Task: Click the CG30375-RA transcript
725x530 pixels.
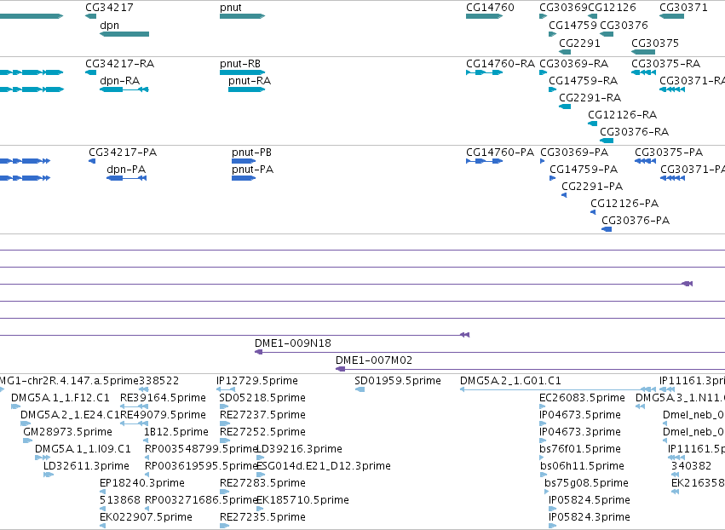Action: (643, 72)
